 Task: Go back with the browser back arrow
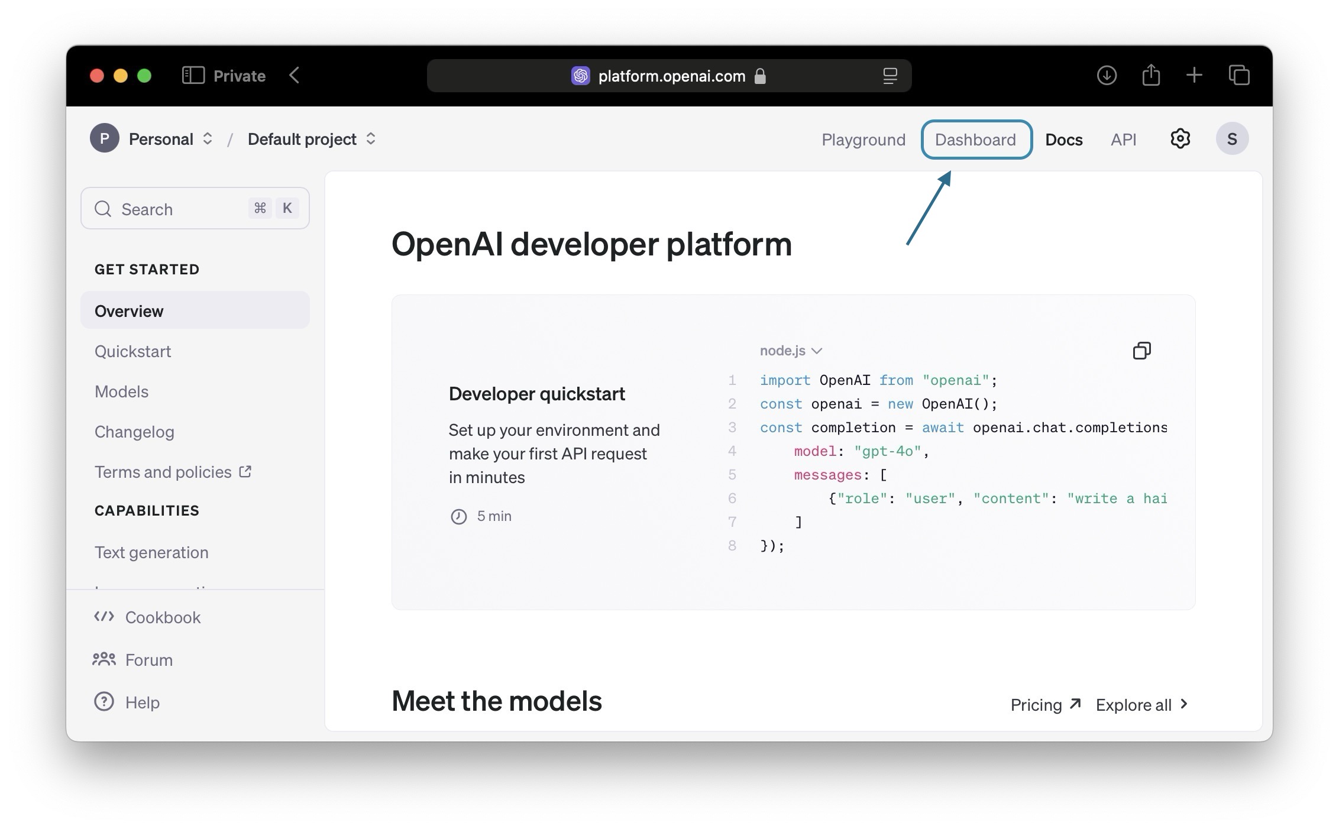point(295,75)
